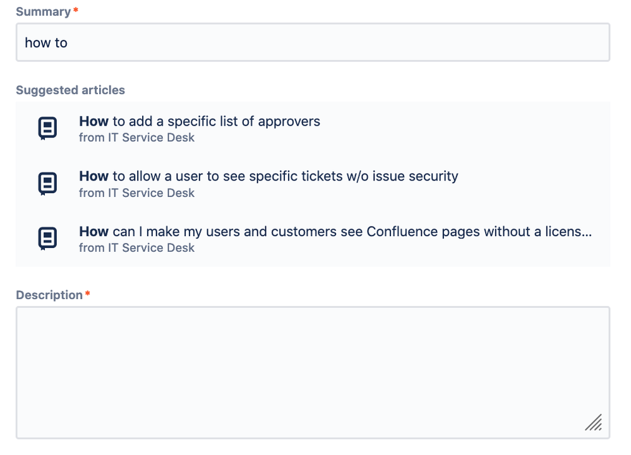Click the article icon beside the issue security article
The height and width of the screenshot is (455, 631).
pyautogui.click(x=47, y=183)
